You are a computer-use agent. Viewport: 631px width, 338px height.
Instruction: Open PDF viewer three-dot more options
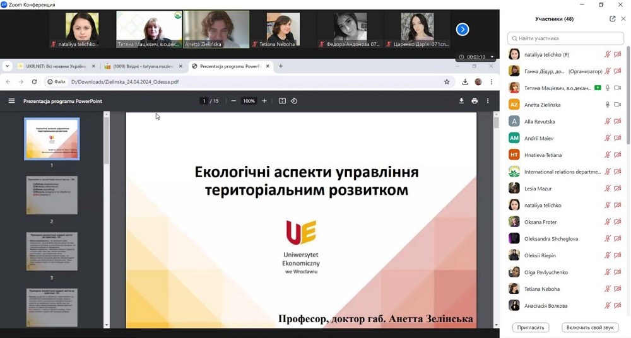[x=488, y=101]
